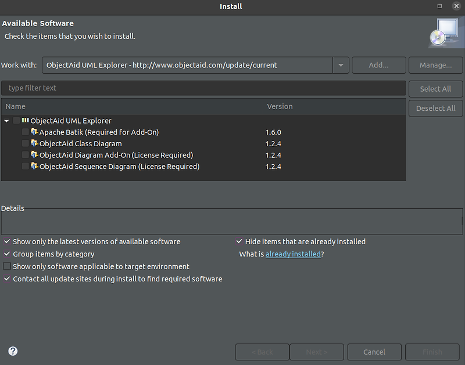Click the ObjectAid UML Explorer category icon
The height and width of the screenshot is (365, 465).
click(x=25, y=120)
